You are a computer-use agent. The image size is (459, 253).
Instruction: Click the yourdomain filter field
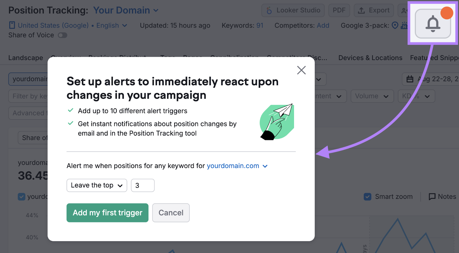(x=28, y=79)
